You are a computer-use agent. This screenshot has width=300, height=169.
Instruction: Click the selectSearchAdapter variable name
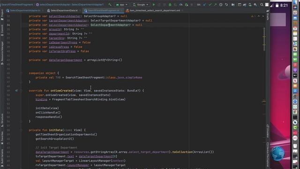(x=65, y=16)
